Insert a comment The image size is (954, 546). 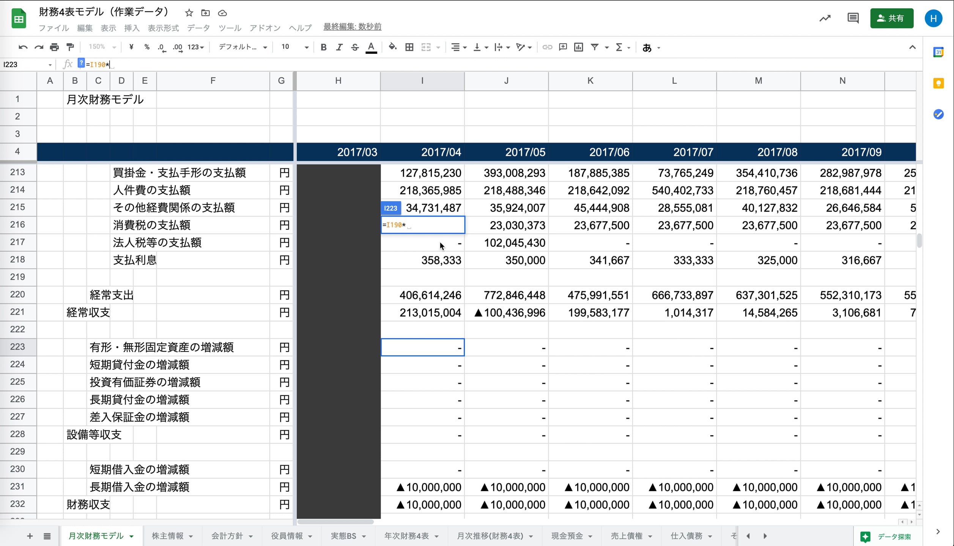coord(563,47)
